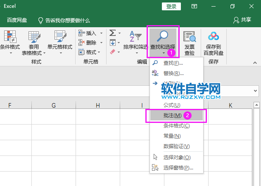This screenshot has height=186, width=261.
Task: Choose 数据验证(V) from the menu
Action: click(x=176, y=146)
